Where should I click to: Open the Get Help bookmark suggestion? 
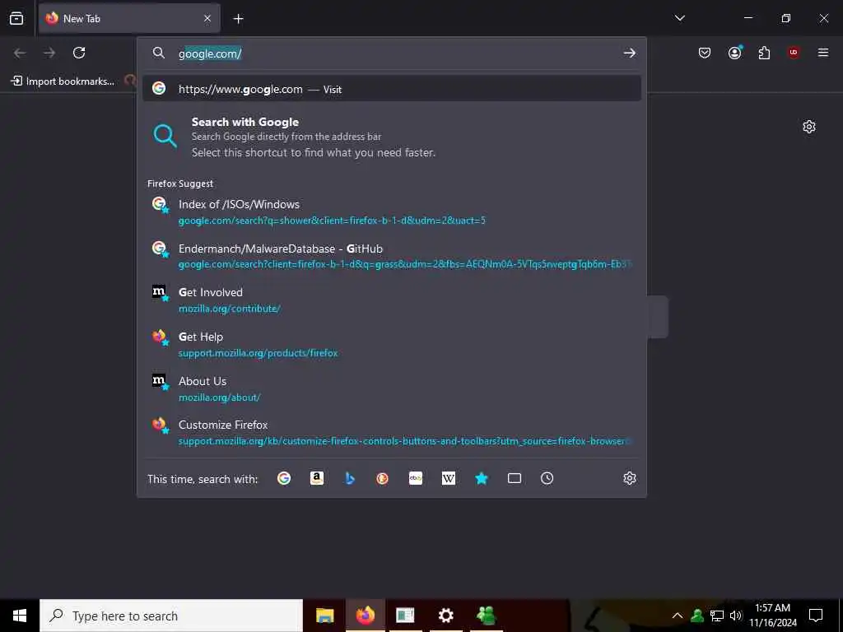click(x=392, y=344)
